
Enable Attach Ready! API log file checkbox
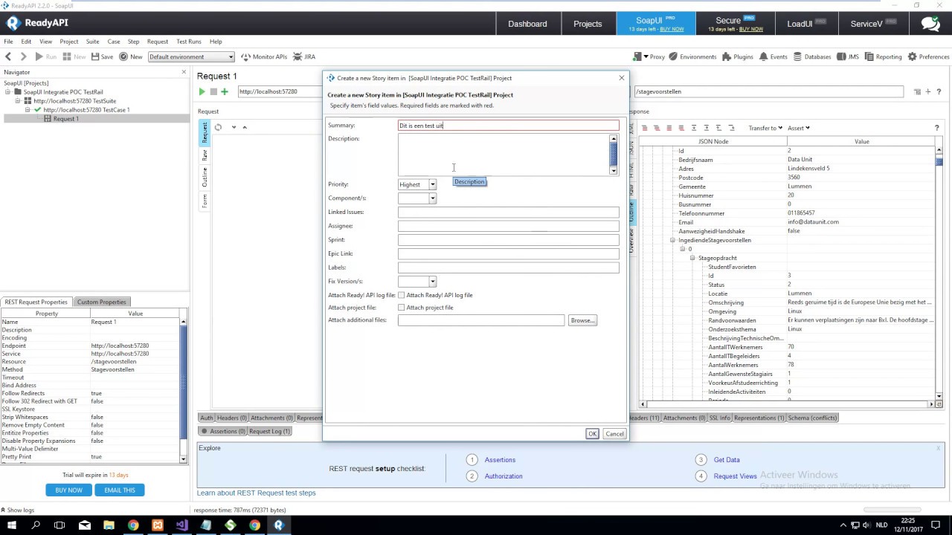[402, 295]
